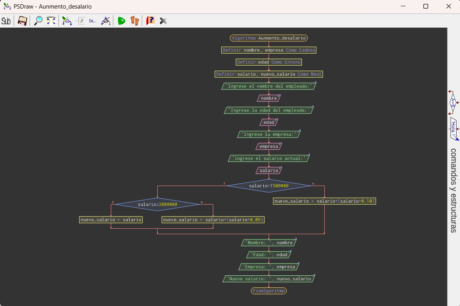Switch the diagram style with the crossed-out flowchart icon
This screenshot has height=306, width=460.
point(106,21)
